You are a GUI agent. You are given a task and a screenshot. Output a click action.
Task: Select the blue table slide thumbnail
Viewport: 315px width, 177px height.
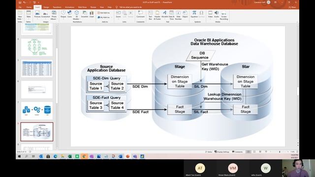pyautogui.click(x=37, y=68)
